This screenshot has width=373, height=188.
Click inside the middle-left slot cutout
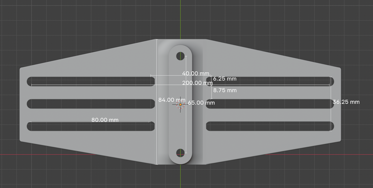click(90, 104)
